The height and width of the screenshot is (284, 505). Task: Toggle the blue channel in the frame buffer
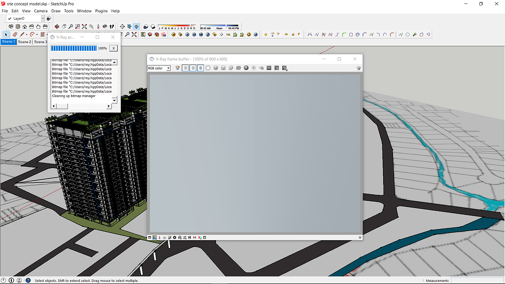(201, 68)
